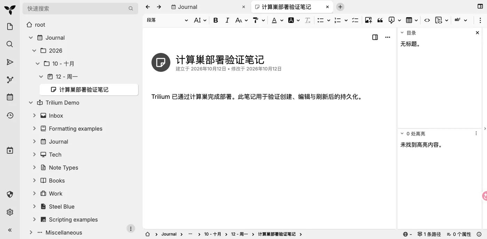
Task: Collapse the 2026 folder in the tree
Action: point(34,50)
